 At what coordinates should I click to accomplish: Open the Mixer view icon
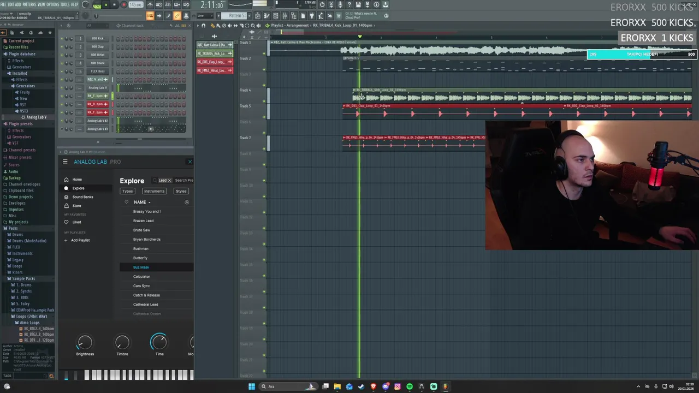(x=284, y=16)
